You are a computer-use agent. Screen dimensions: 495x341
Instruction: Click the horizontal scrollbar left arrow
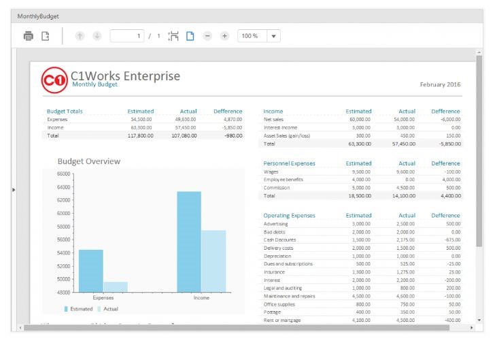(x=20, y=327)
